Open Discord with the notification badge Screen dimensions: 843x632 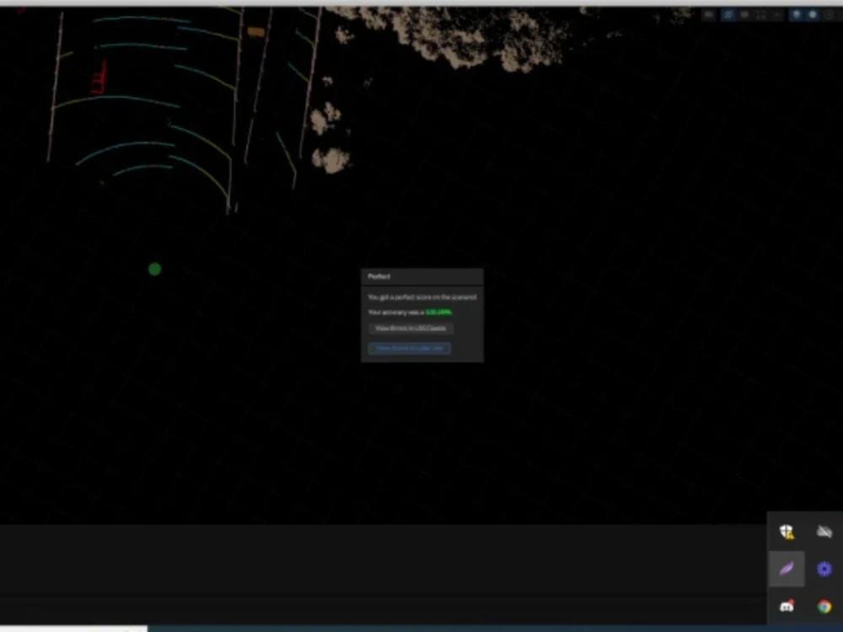787,606
